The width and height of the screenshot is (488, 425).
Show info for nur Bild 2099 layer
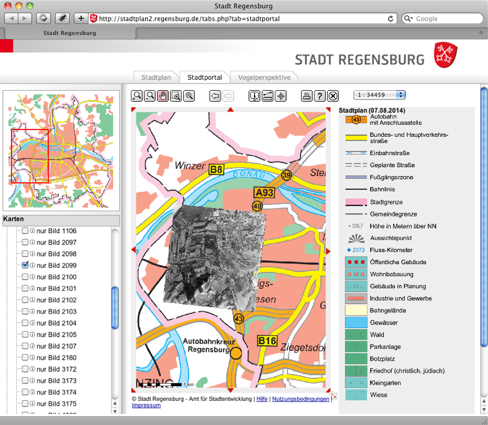(x=32, y=265)
